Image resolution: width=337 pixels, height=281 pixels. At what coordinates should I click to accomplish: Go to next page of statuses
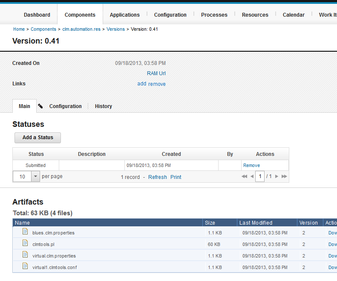click(x=277, y=176)
